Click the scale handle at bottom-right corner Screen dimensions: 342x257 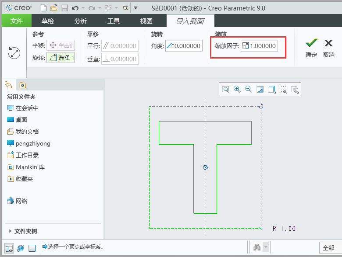tap(261, 228)
